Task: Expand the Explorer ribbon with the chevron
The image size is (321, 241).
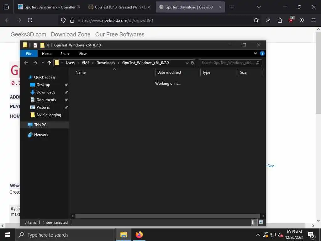Action: [255, 53]
